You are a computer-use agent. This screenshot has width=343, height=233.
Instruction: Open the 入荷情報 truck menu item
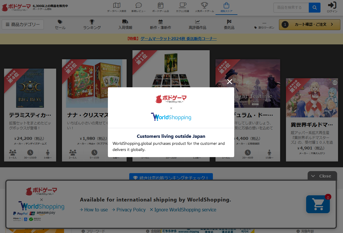click(125, 25)
